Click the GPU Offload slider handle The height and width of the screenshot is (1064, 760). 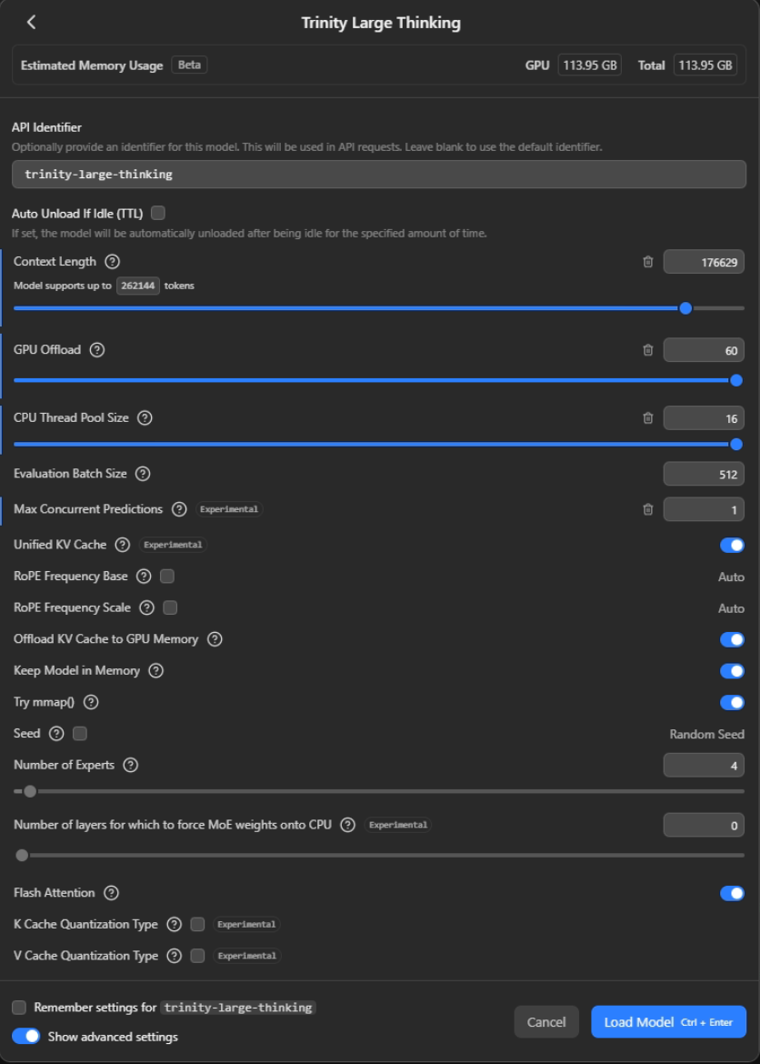(x=736, y=380)
